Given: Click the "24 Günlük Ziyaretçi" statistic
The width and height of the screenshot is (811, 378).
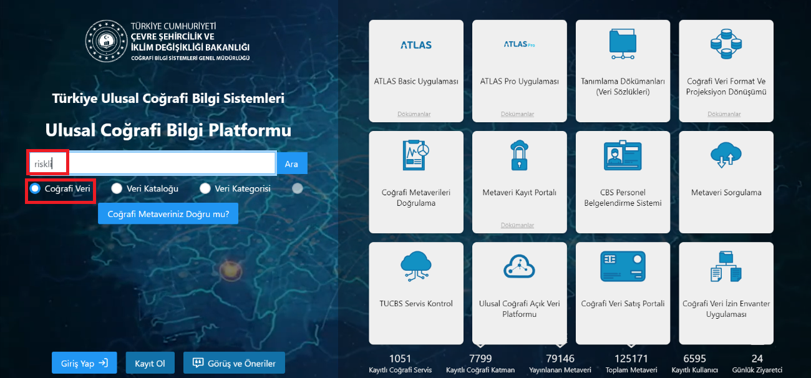Looking at the screenshot, I should point(757,364).
